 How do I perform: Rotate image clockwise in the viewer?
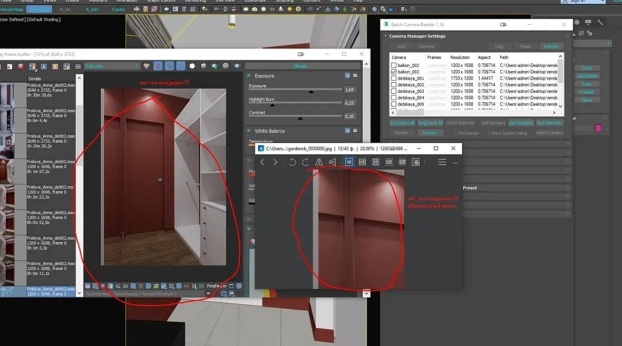click(305, 162)
